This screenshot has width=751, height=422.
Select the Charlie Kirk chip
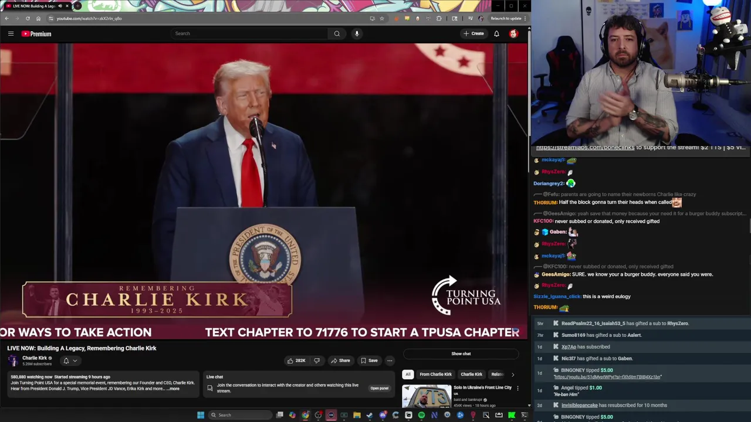pyautogui.click(x=471, y=374)
